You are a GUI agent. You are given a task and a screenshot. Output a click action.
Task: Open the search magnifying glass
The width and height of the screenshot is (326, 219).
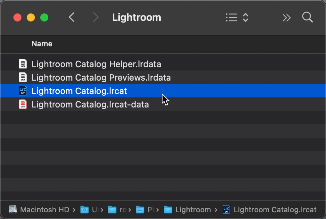pyautogui.click(x=307, y=17)
